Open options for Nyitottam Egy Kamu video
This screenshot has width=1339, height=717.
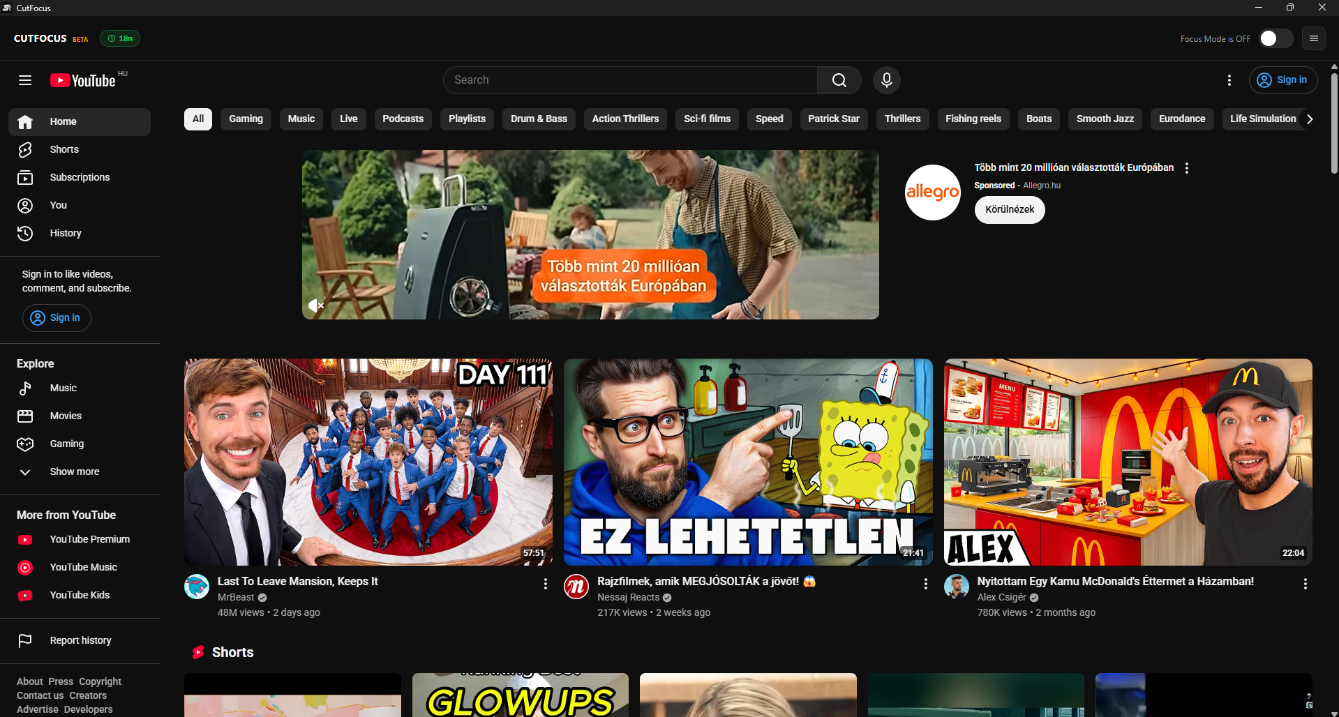[1306, 584]
